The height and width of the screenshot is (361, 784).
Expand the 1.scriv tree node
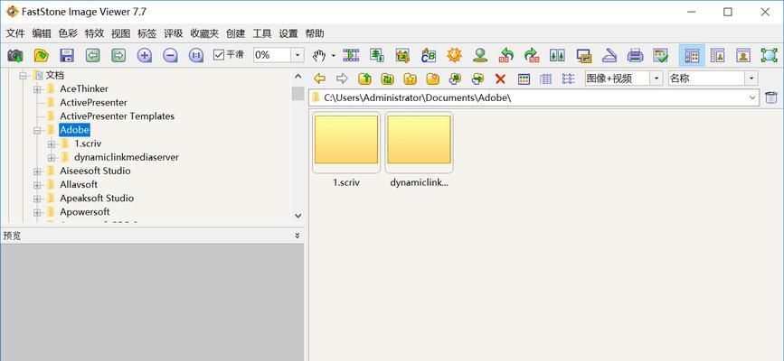(x=52, y=143)
